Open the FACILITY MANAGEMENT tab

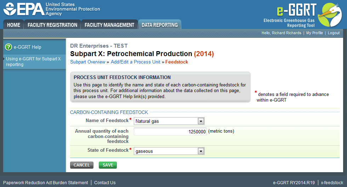point(109,25)
